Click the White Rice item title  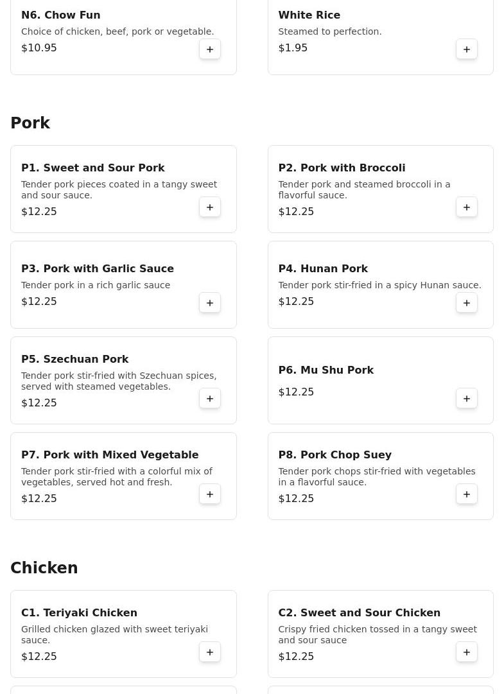(x=309, y=15)
